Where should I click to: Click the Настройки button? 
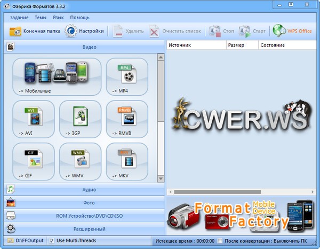tap(84, 31)
